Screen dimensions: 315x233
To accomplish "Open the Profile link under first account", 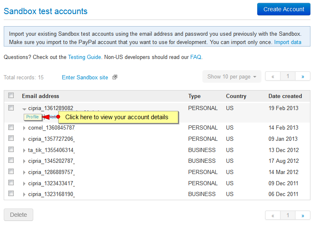I will pos(32,117).
